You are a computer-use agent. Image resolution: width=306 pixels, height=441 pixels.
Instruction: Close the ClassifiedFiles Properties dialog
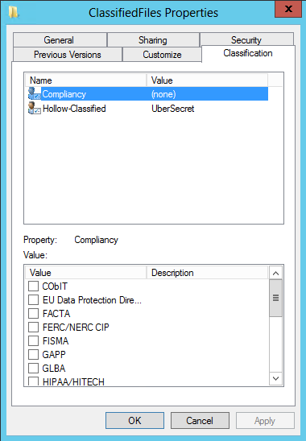tap(288, 9)
